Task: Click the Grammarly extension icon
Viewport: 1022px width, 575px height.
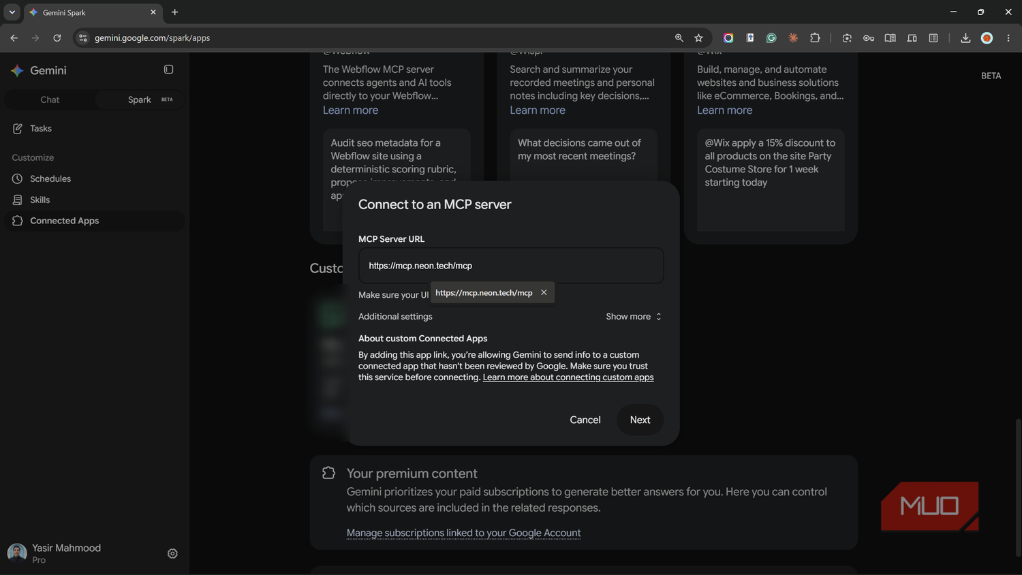Action: 771,38
